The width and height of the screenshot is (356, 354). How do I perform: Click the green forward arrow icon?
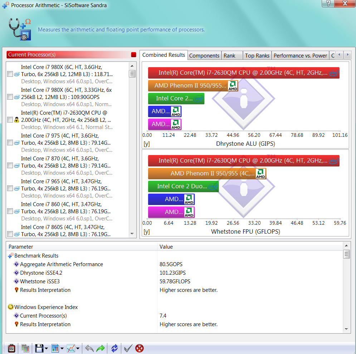101,348
